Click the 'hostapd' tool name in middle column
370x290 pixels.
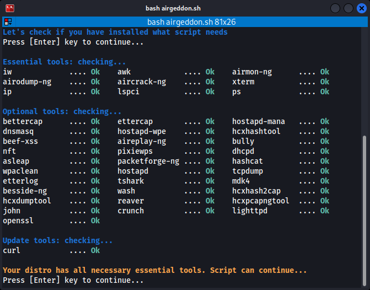(x=133, y=171)
